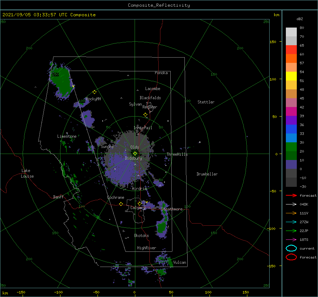The width and height of the screenshot is (318, 297).
Task: Click the purple swatch between 39 and 36
Action: tap(291, 120)
